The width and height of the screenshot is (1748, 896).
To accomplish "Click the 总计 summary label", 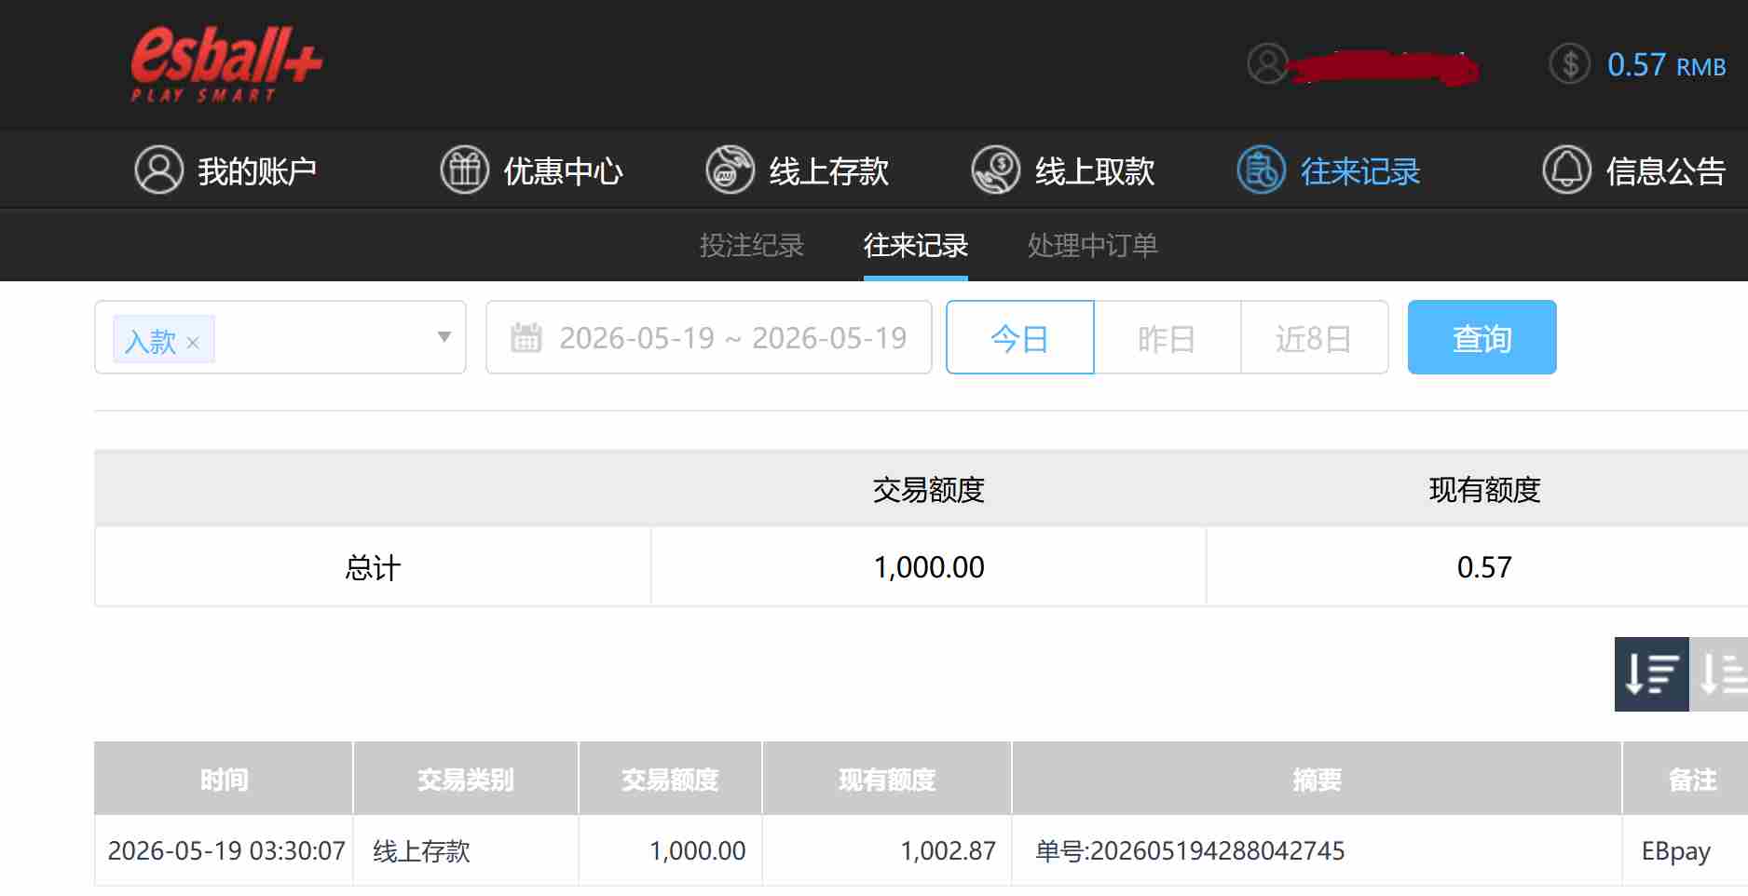I will point(373,567).
